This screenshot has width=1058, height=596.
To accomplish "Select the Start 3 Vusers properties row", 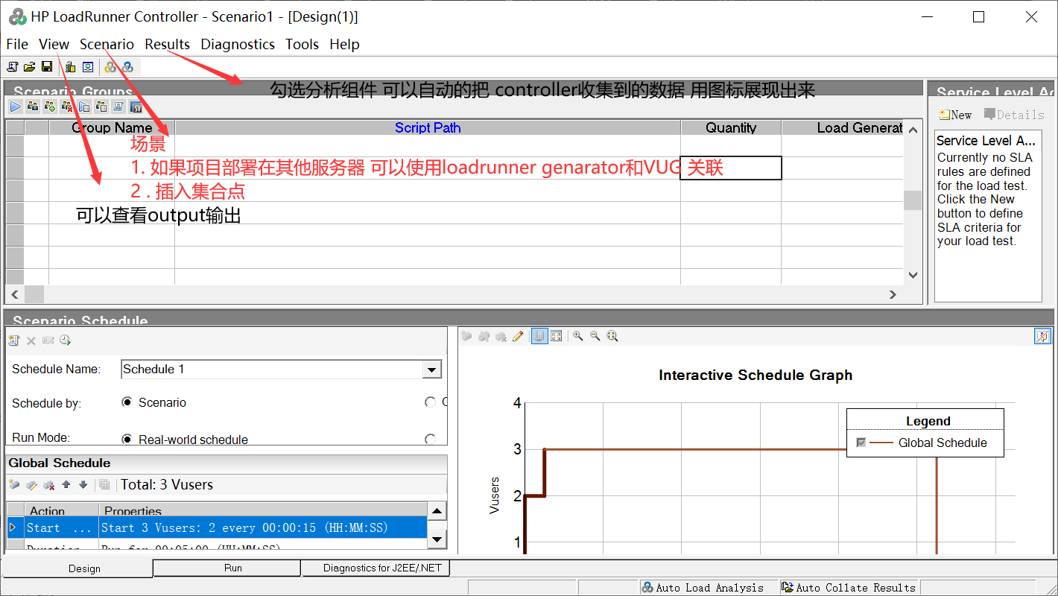I will click(x=263, y=527).
